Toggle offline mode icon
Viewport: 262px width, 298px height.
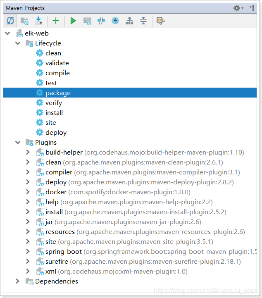coord(101,21)
